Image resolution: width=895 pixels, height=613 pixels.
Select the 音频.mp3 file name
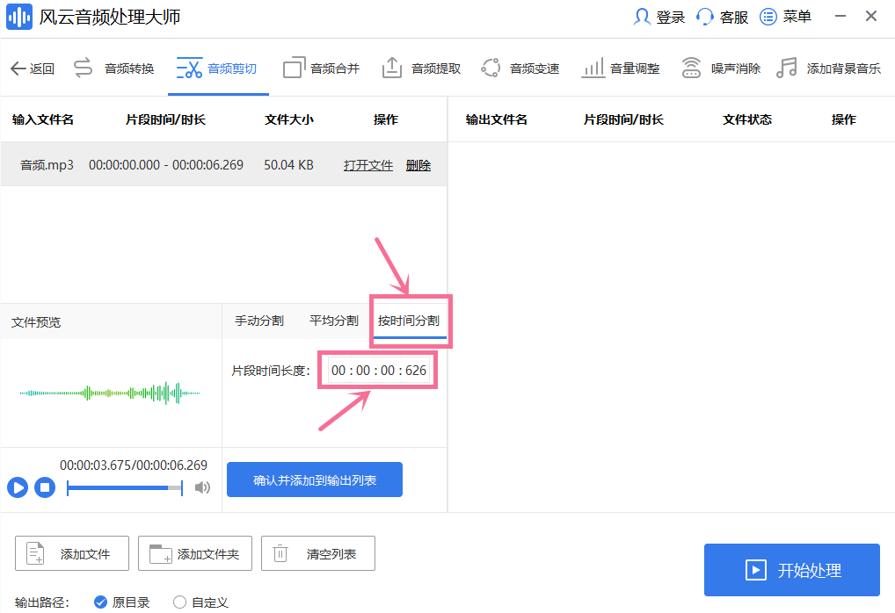point(47,165)
